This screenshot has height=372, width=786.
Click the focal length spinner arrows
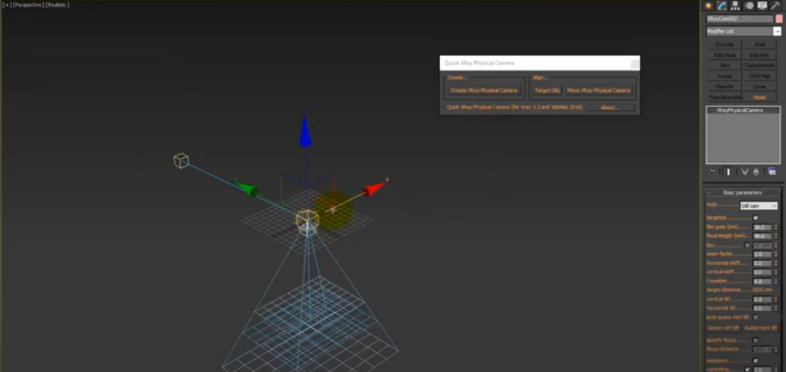[776, 236]
